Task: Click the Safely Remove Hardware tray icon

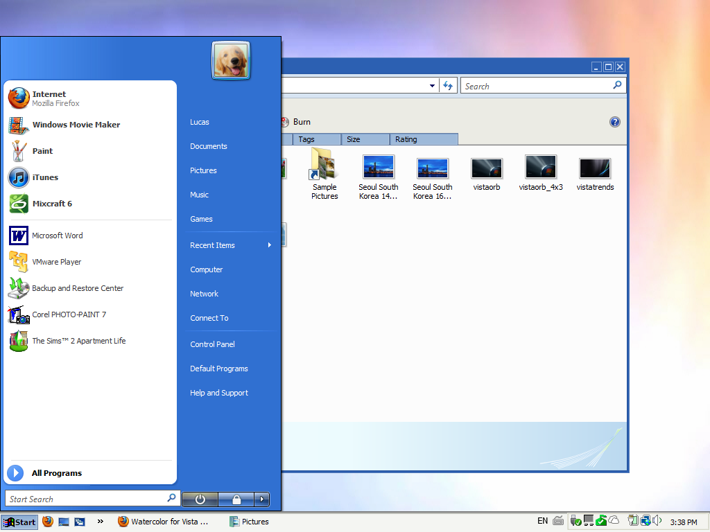Action: [575, 521]
